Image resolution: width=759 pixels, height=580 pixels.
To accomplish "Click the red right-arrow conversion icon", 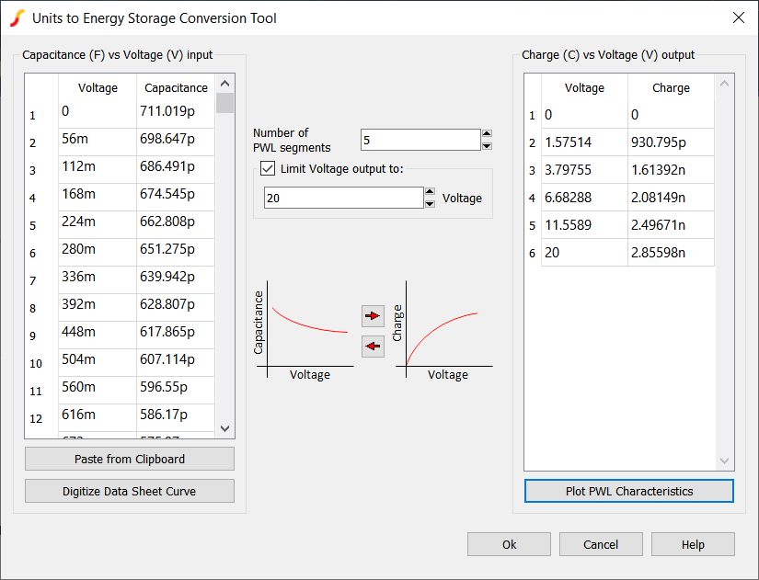I will coord(372,315).
